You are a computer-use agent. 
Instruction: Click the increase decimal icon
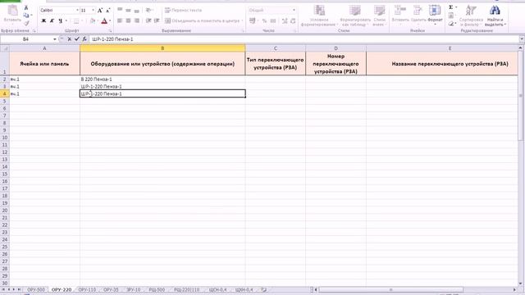(285, 21)
